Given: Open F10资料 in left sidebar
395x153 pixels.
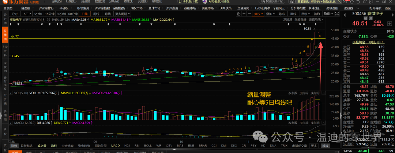Looking at the screenshot, I should point(4,50).
